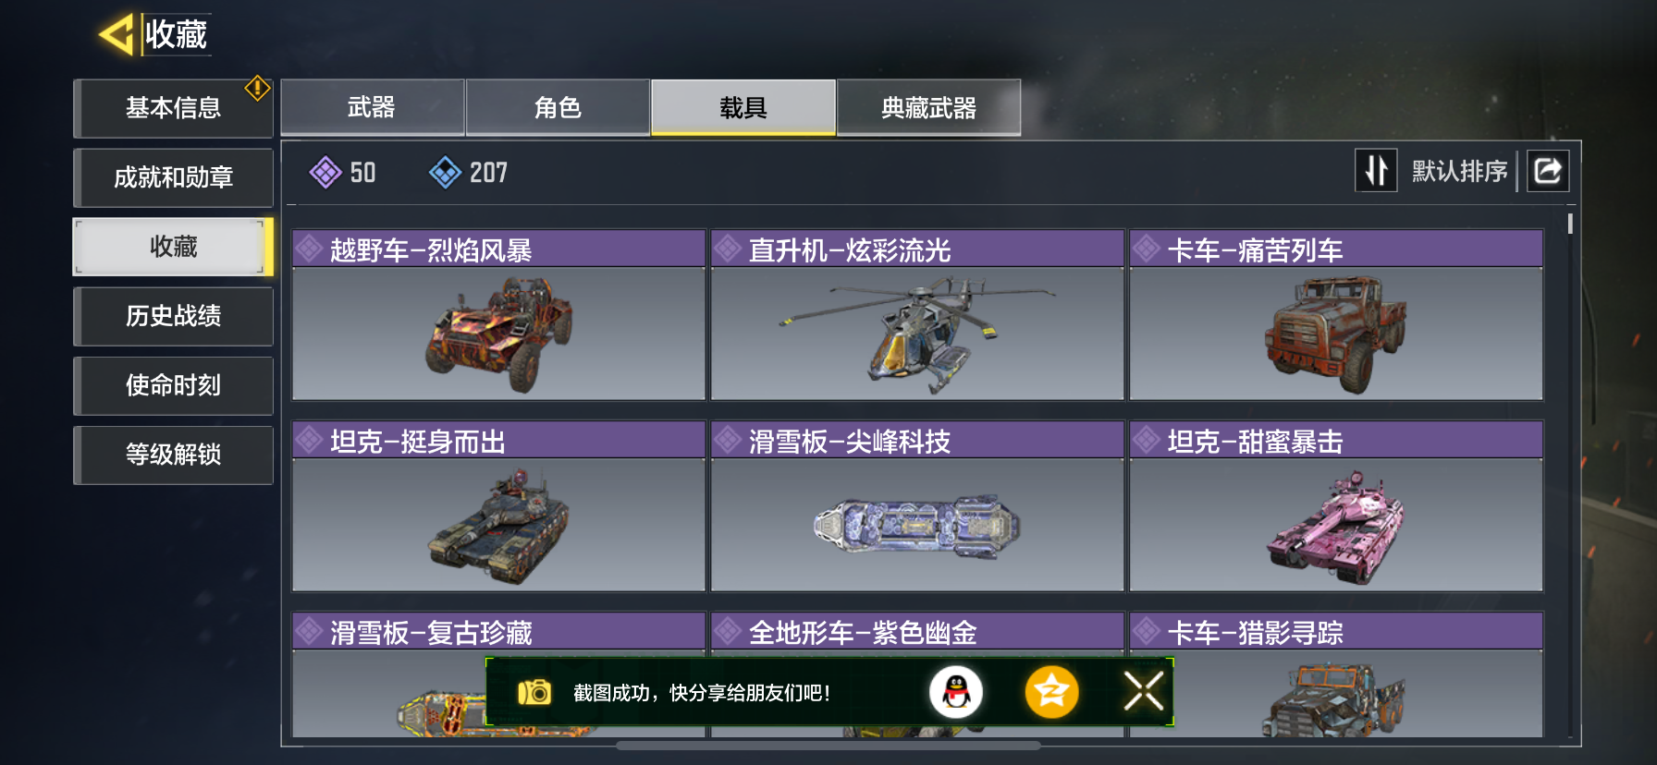The width and height of the screenshot is (1657, 765).
Task: Click the purple epic currency icon
Action: point(325,172)
